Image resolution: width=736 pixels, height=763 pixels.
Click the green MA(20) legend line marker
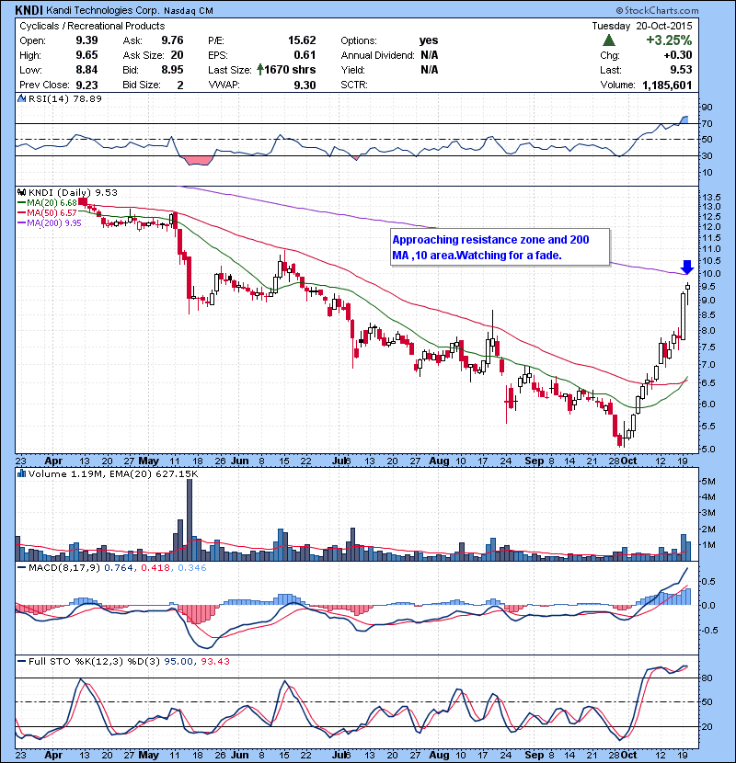pos(22,203)
